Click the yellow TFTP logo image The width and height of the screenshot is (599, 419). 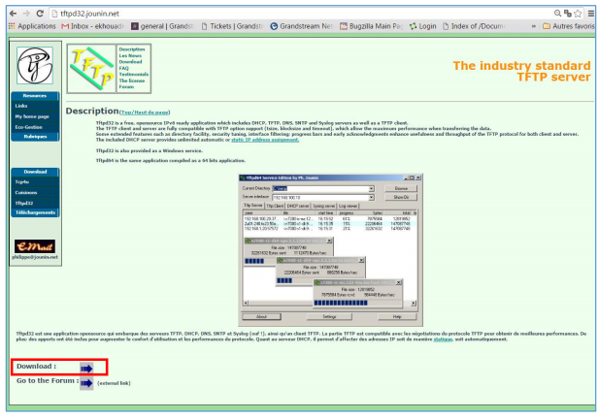click(91, 69)
